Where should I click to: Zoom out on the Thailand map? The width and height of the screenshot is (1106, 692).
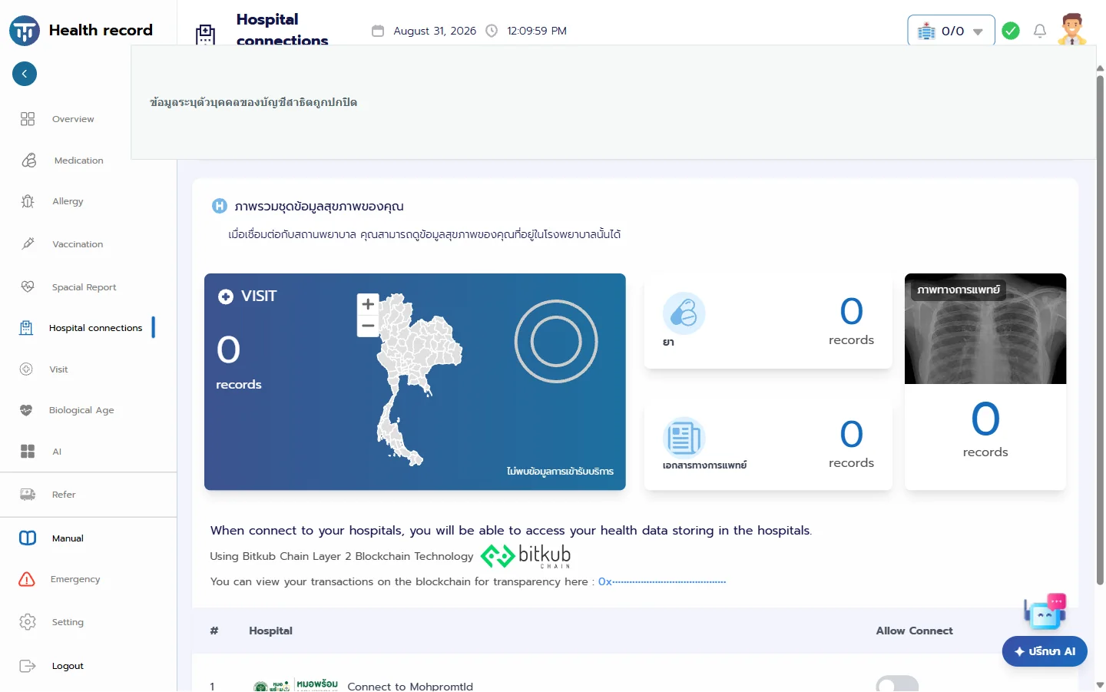[x=368, y=326]
